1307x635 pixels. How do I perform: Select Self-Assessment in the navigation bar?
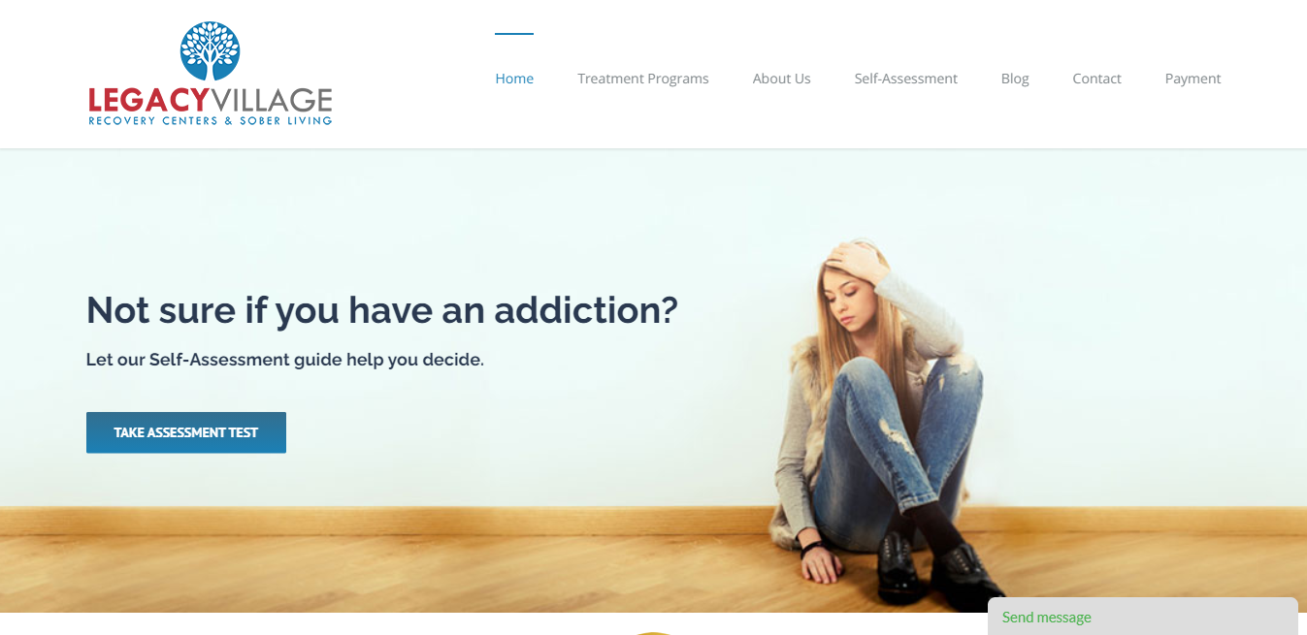click(x=905, y=79)
